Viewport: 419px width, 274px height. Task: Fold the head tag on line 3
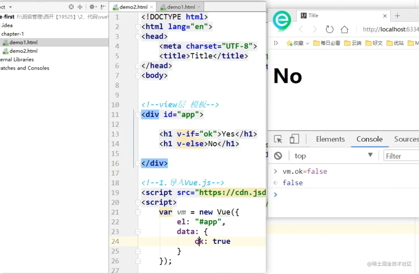(x=138, y=36)
